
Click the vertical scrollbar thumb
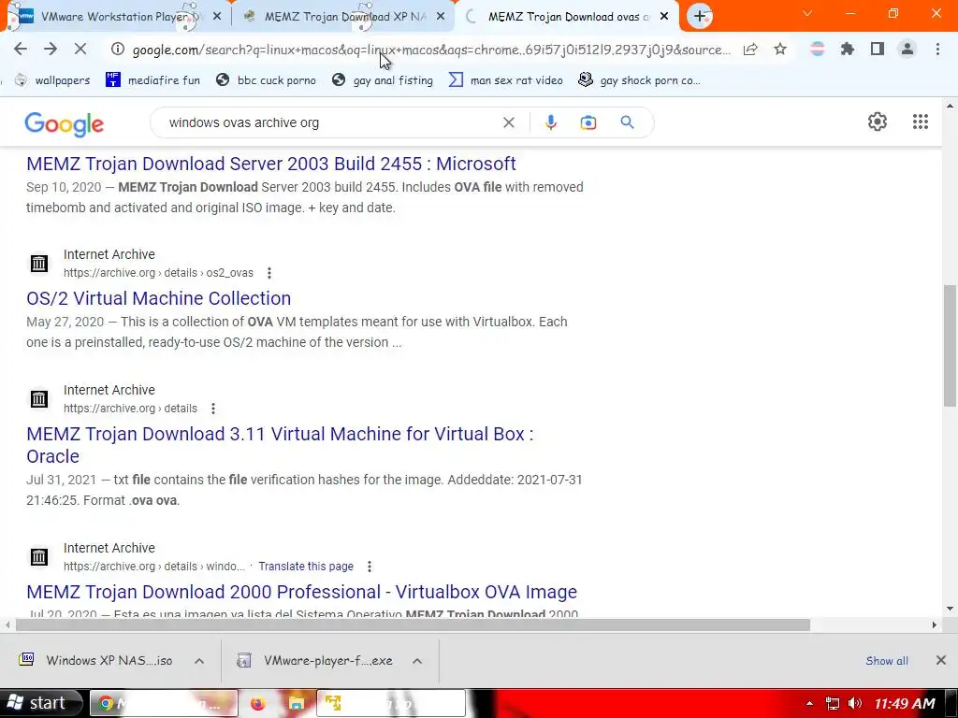coord(950,346)
